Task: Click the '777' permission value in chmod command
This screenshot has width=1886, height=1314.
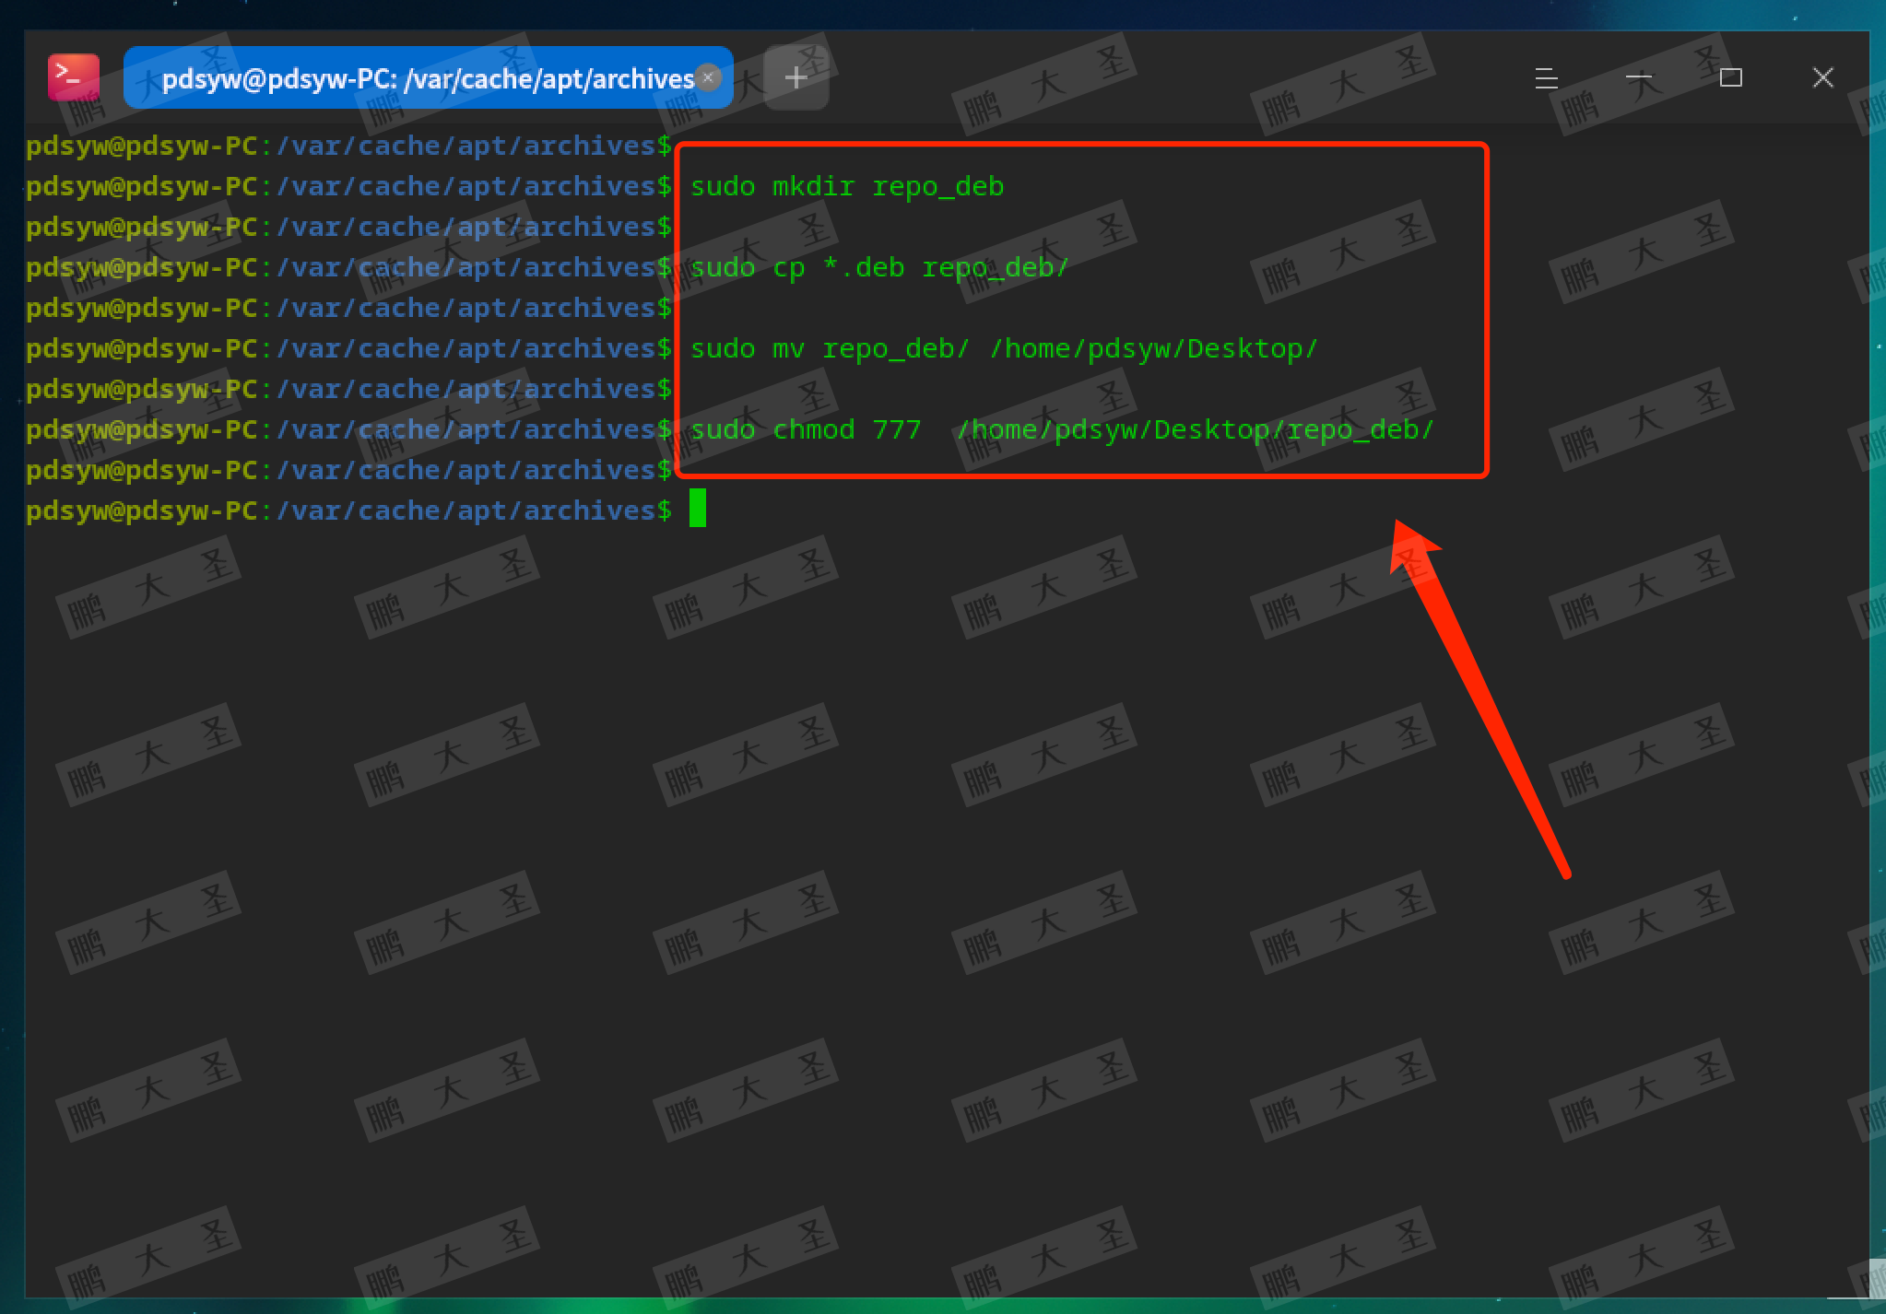Action: point(896,430)
